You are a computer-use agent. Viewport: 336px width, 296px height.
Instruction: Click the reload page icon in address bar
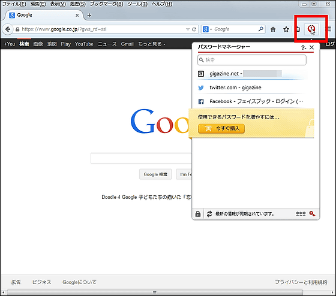point(194,29)
